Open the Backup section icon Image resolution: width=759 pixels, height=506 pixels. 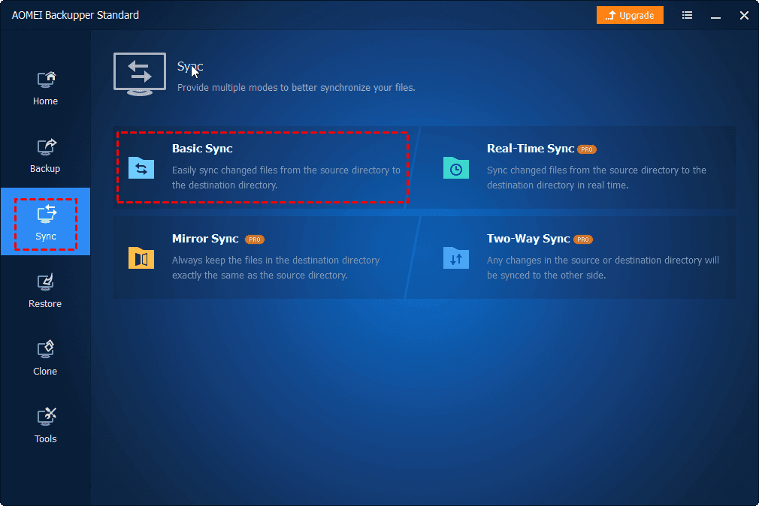click(47, 147)
